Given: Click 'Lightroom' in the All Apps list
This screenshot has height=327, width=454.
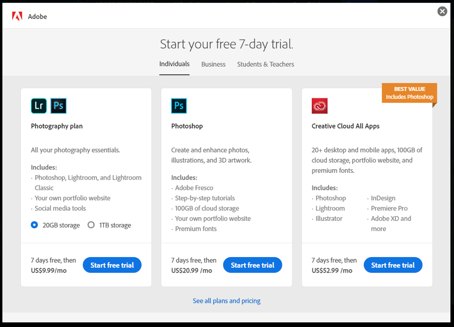Looking at the screenshot, I should coord(330,208).
